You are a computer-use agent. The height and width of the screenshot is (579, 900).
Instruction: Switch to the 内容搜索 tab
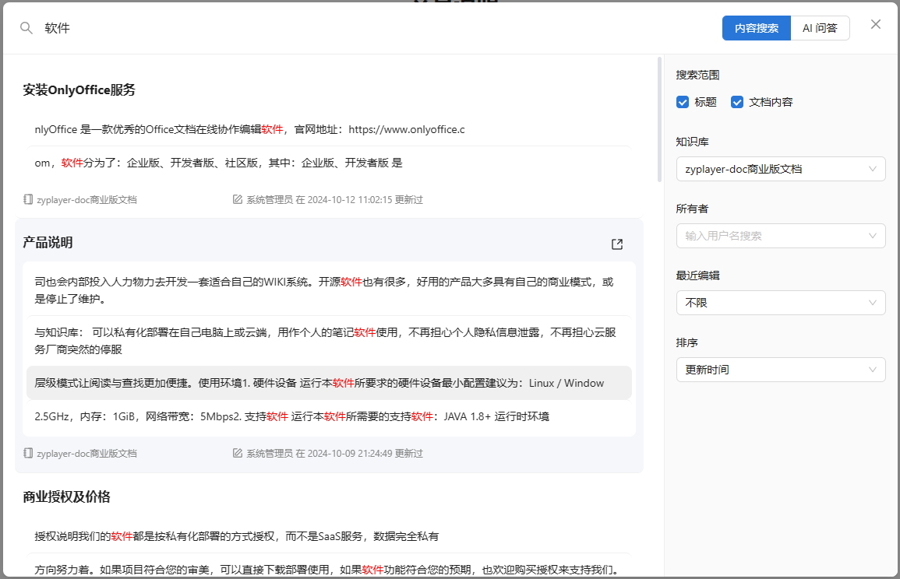[757, 28]
